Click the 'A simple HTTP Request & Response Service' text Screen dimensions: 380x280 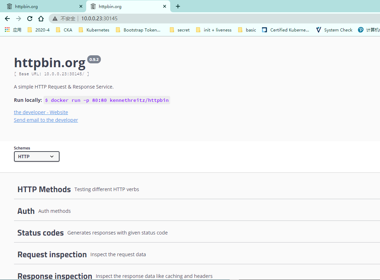pos(64,87)
